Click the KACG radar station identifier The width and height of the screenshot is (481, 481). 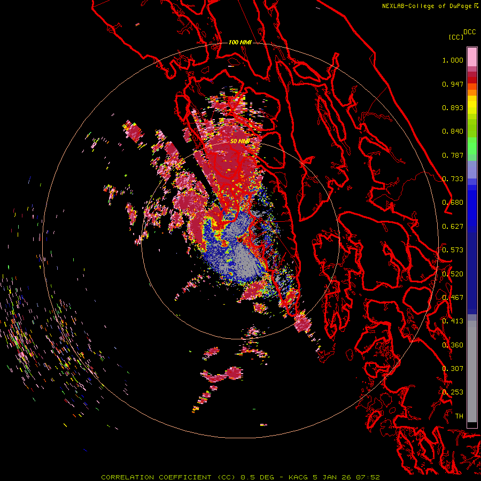298,477
